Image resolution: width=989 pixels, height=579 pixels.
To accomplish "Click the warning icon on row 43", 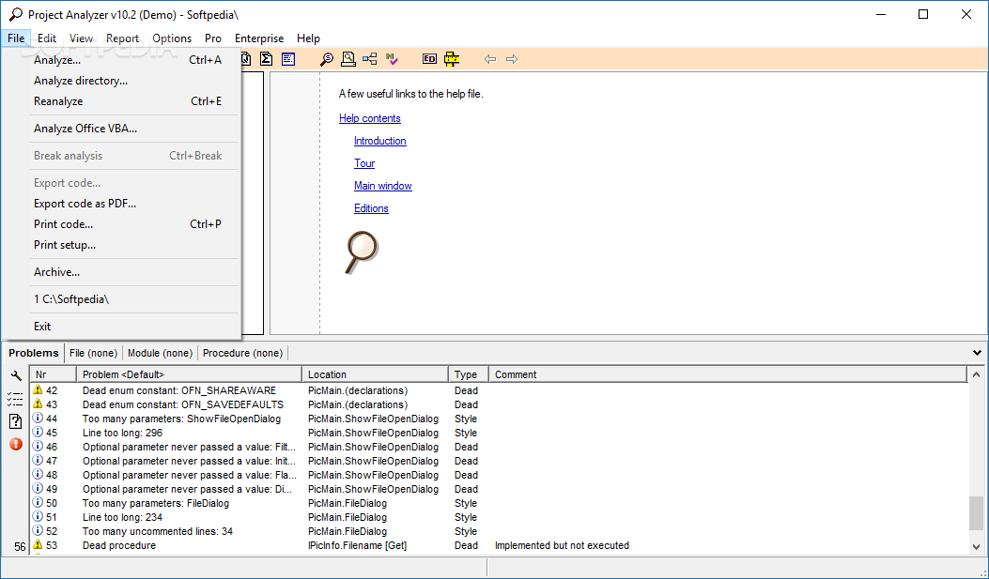I will click(x=38, y=404).
